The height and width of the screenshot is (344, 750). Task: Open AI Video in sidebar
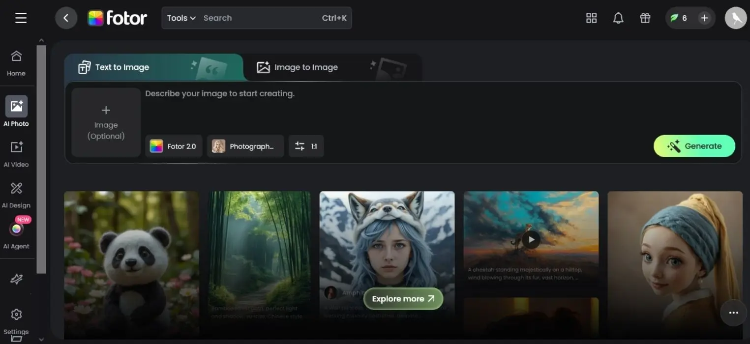click(16, 153)
